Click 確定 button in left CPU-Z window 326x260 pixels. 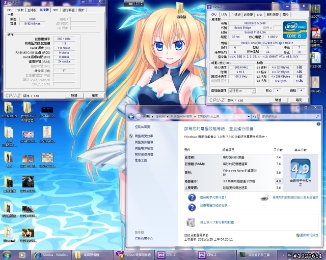(95, 95)
